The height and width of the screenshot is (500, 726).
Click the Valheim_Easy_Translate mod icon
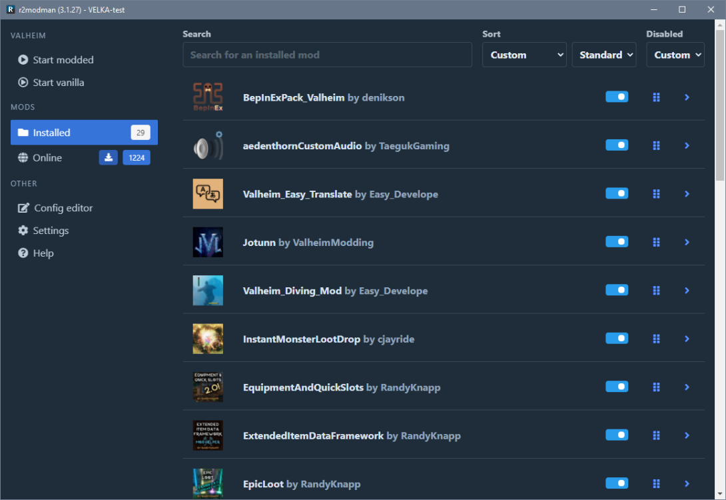[x=208, y=194]
